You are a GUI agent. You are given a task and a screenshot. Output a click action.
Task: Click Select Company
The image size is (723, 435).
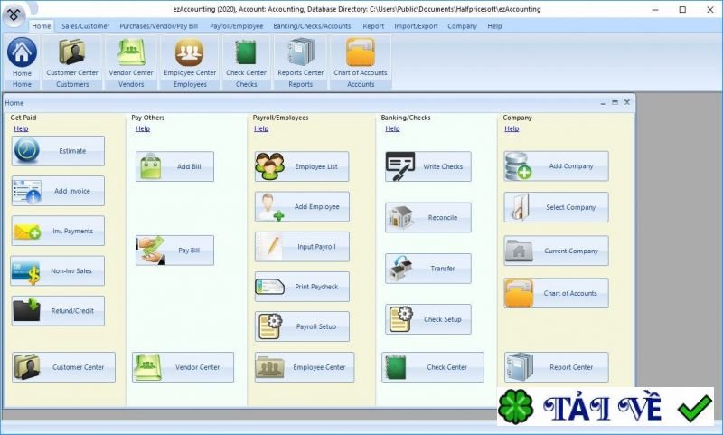click(556, 207)
